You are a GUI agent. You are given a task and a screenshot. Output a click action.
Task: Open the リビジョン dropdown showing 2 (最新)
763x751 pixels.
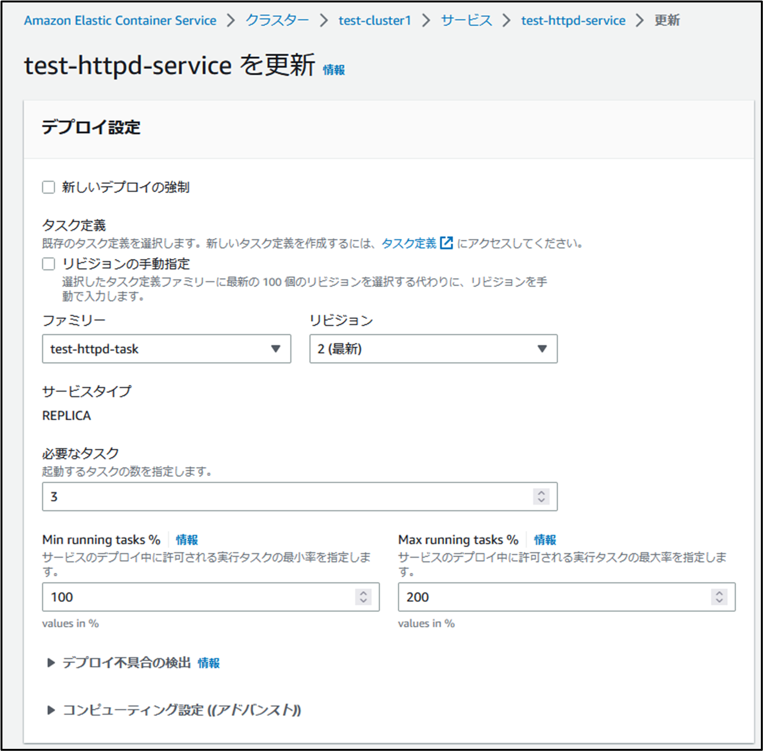(x=433, y=349)
